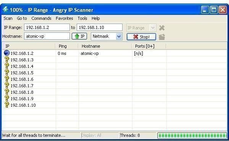Select the 192.168.1.9 row text

(x=22, y=99)
